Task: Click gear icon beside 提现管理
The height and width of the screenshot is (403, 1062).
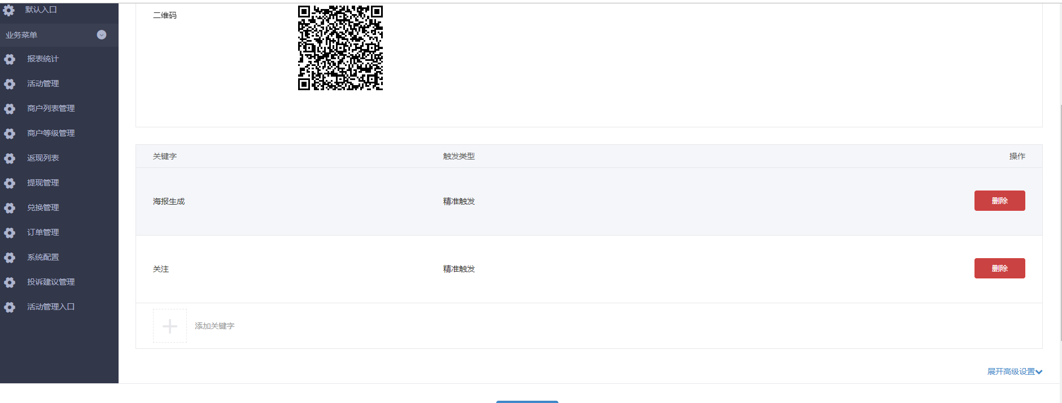Action: point(10,183)
